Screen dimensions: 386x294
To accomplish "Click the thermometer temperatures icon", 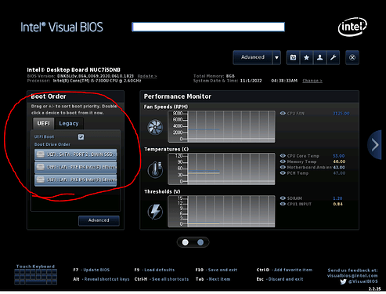I will tap(155, 169).
